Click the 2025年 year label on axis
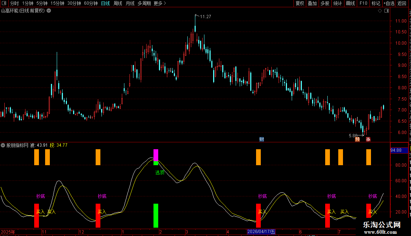The image size is (411, 236). click(x=8, y=232)
